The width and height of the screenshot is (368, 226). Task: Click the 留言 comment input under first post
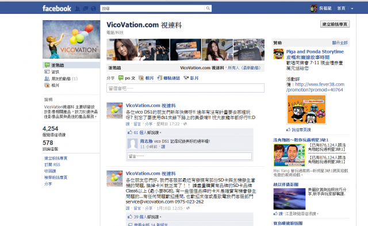click(189, 156)
